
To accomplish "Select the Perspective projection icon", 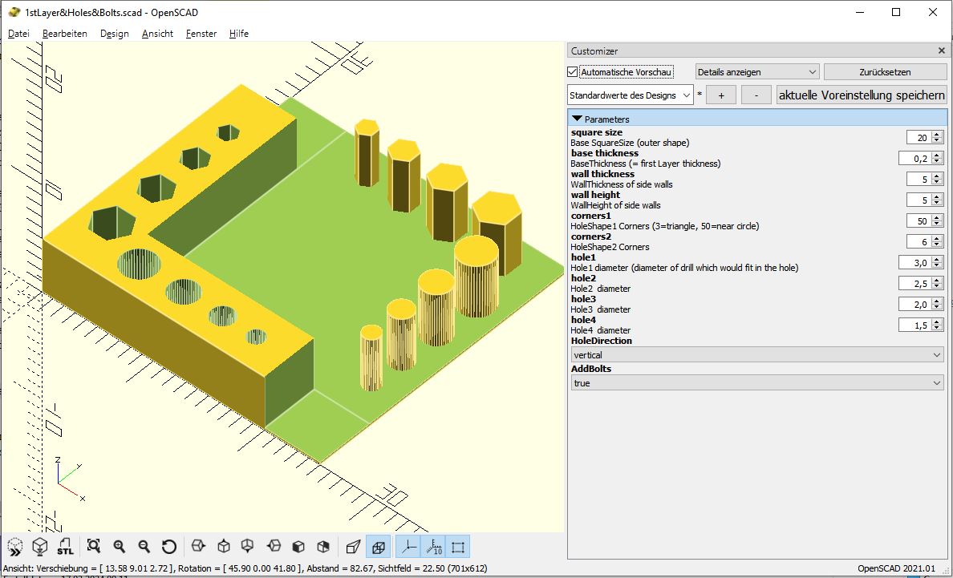I will click(x=353, y=547).
